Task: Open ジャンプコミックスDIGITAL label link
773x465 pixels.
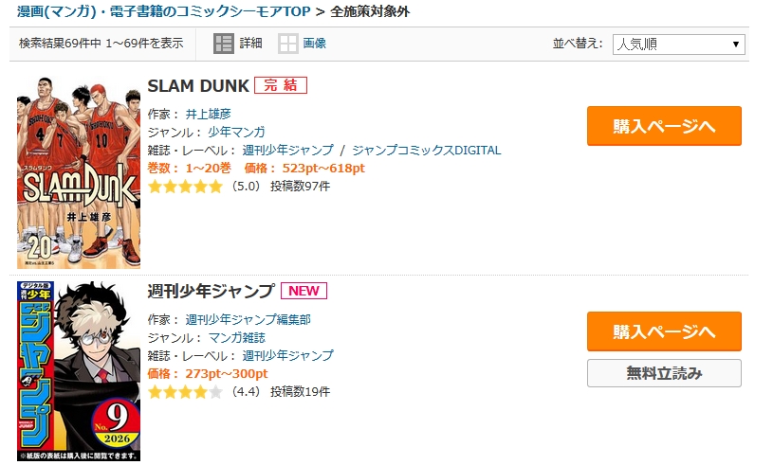Action: tap(426, 150)
